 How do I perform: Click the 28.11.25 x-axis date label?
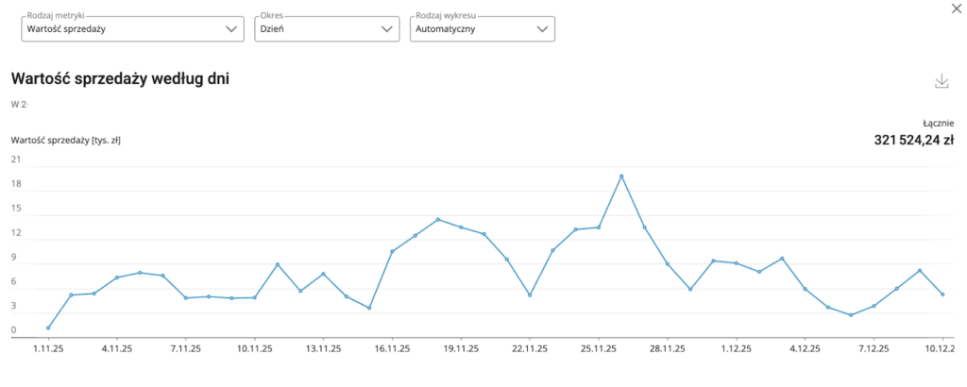coord(667,348)
